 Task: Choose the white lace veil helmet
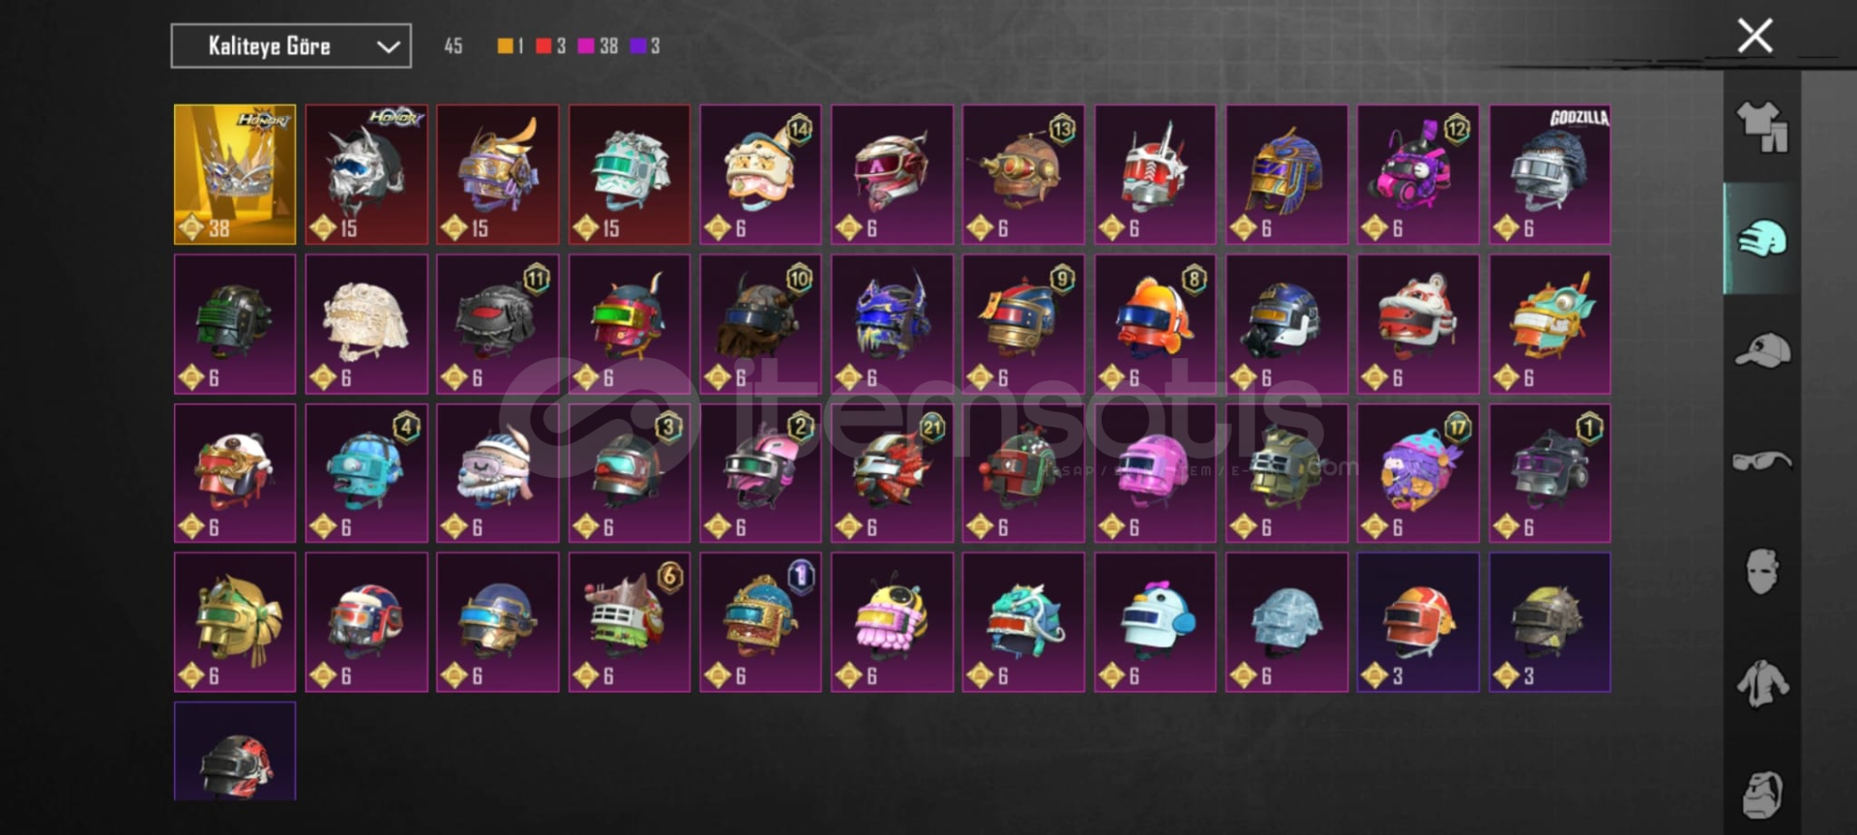367,324
